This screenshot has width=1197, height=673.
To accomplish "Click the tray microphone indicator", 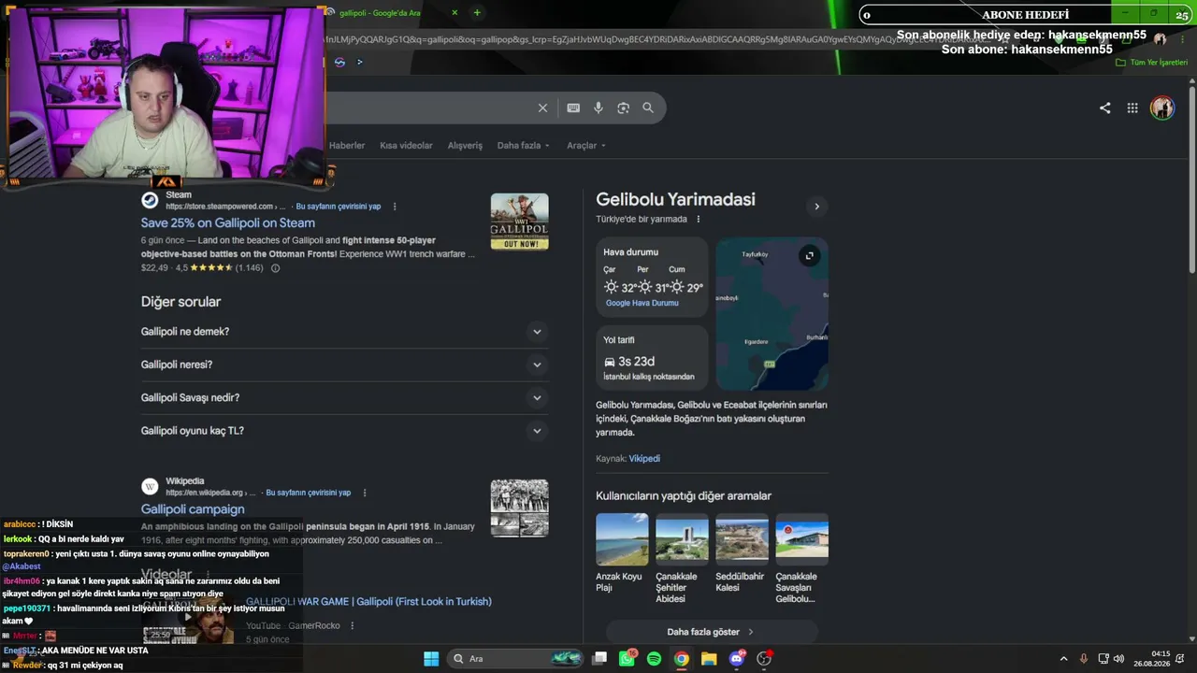I will [1084, 659].
